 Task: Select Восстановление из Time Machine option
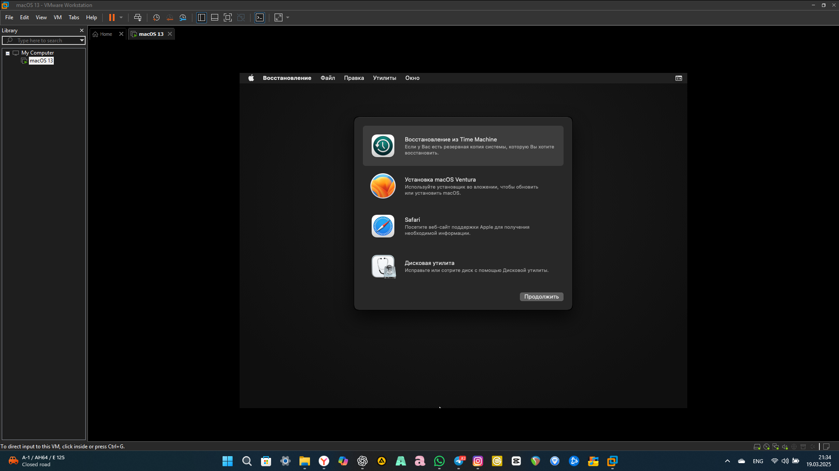[463, 146]
